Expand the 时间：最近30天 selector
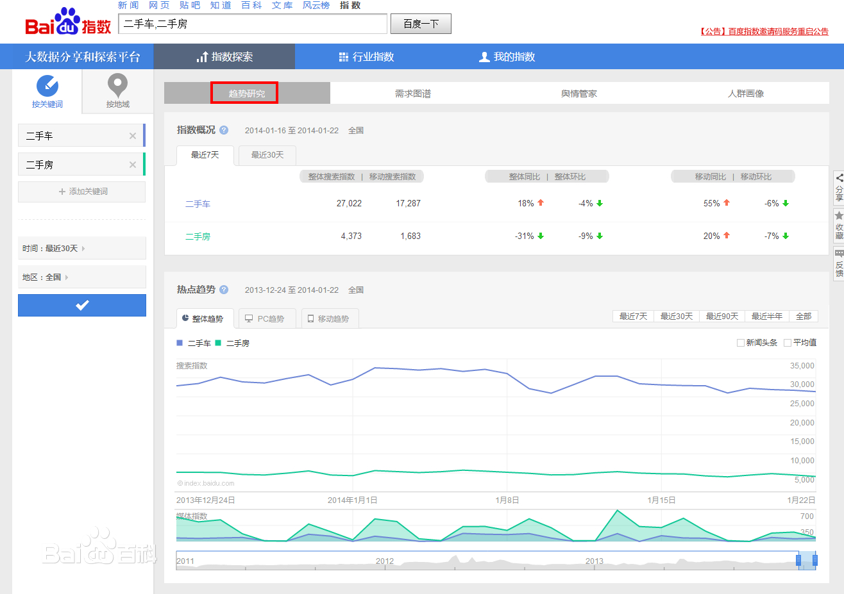The image size is (844, 594). click(82, 249)
